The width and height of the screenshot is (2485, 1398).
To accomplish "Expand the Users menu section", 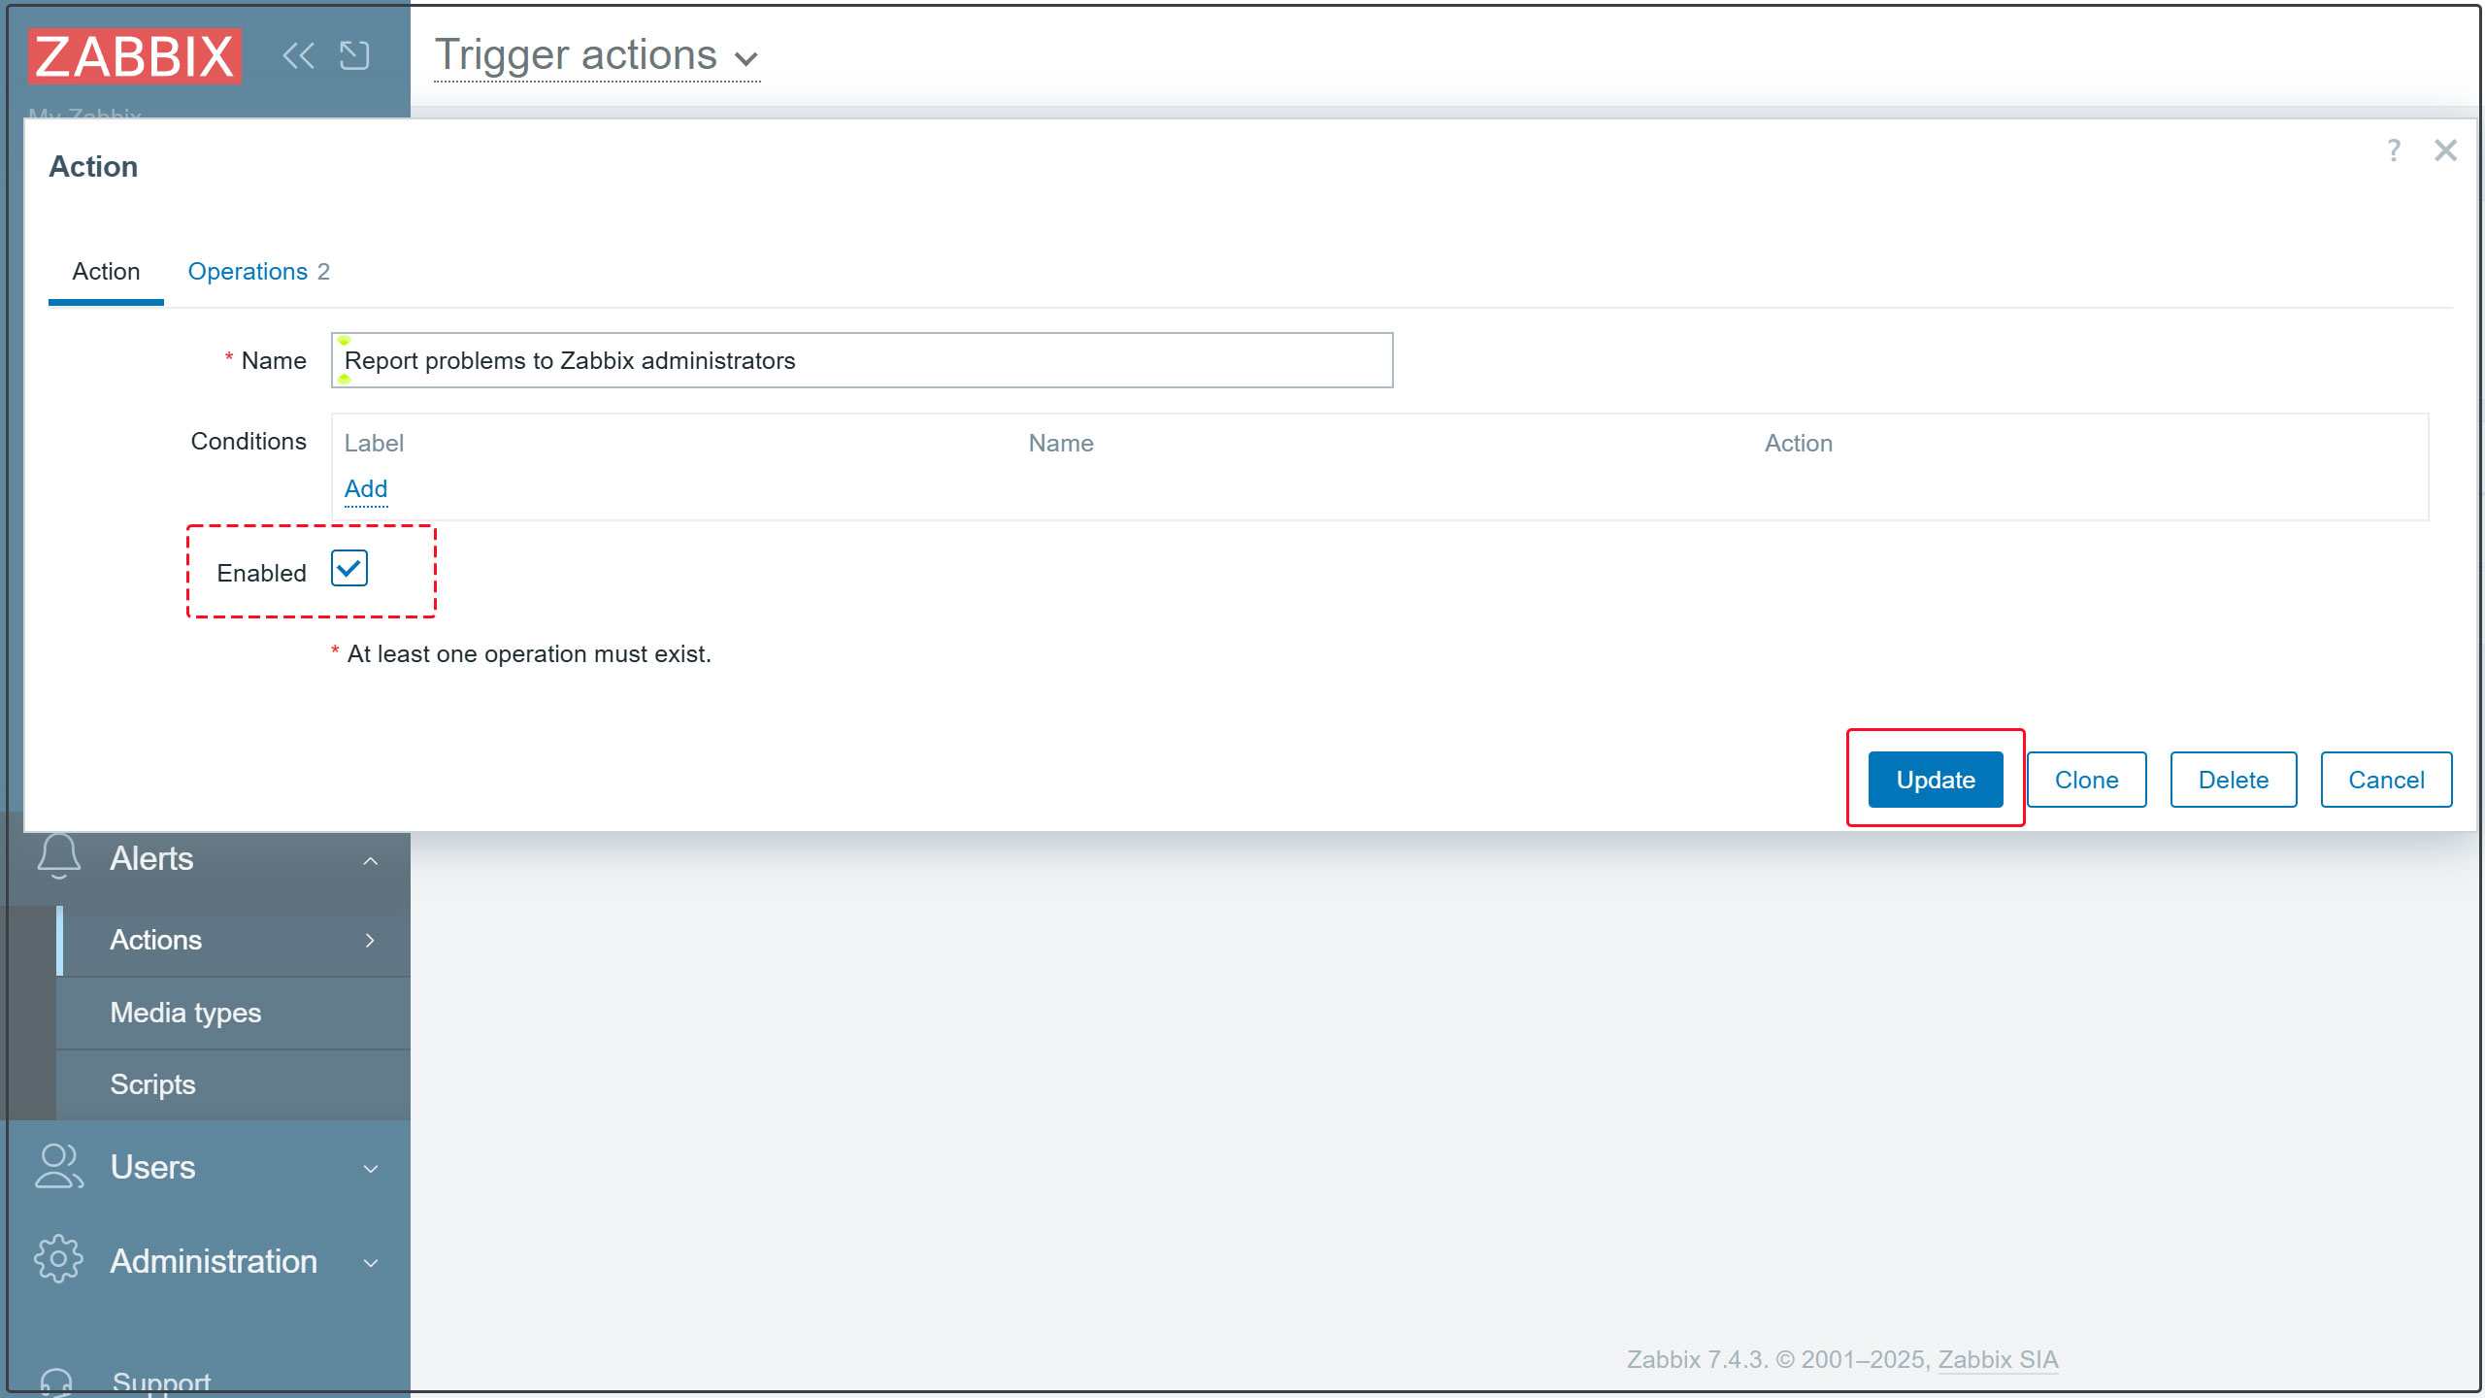I will pos(370,1169).
